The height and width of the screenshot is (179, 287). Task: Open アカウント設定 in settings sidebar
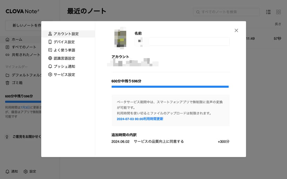(66, 34)
